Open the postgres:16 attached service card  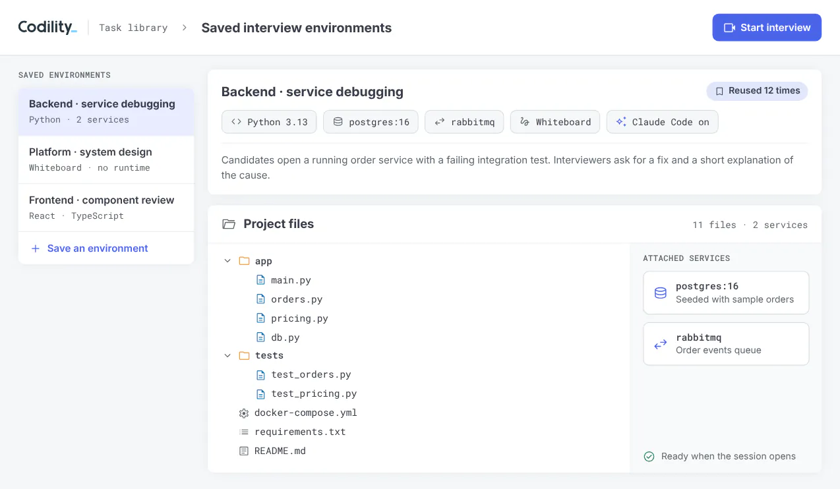[726, 293]
